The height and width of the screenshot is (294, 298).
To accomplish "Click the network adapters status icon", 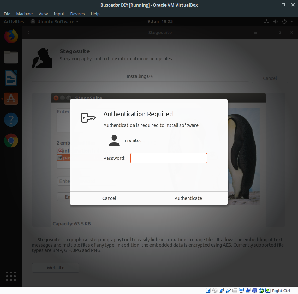I will point(221,291).
